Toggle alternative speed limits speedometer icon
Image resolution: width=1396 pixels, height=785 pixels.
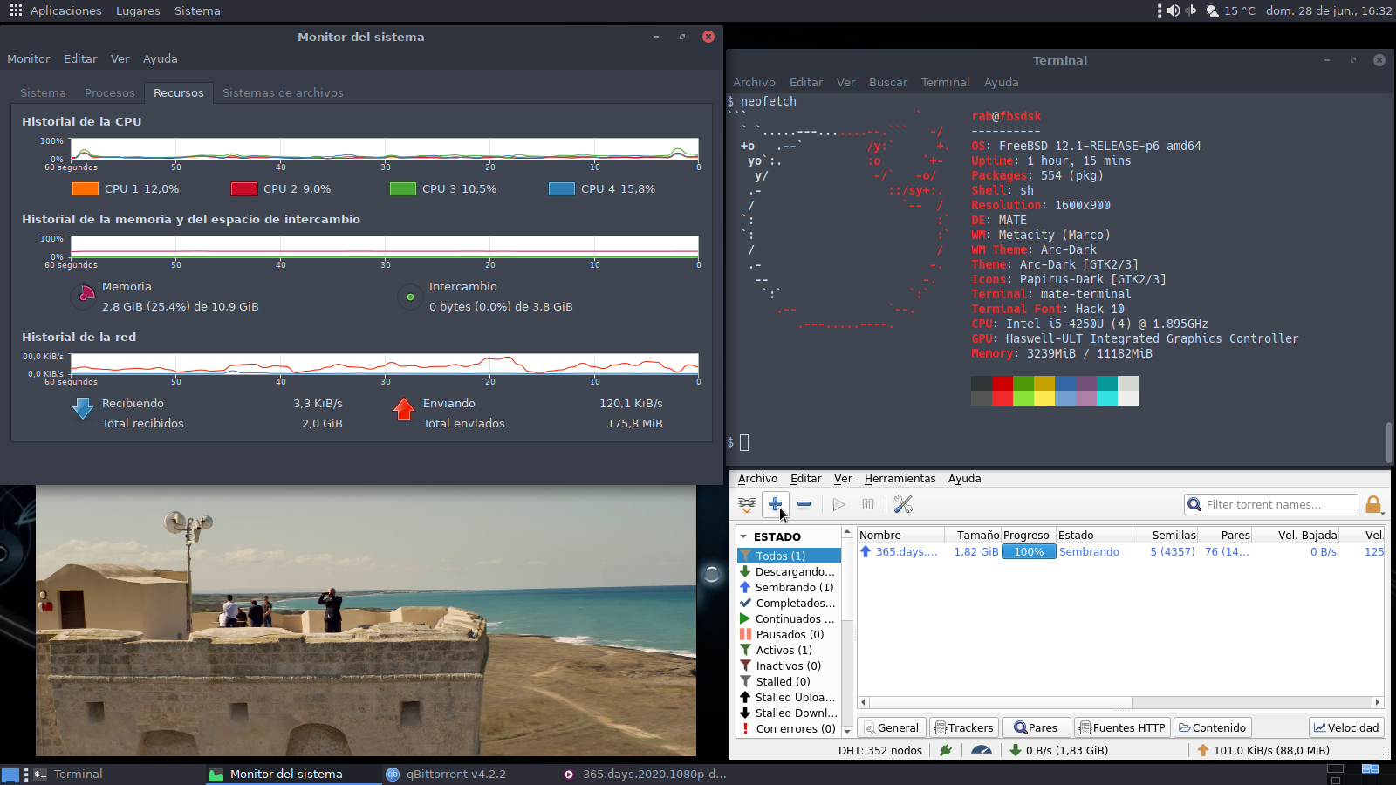(981, 750)
